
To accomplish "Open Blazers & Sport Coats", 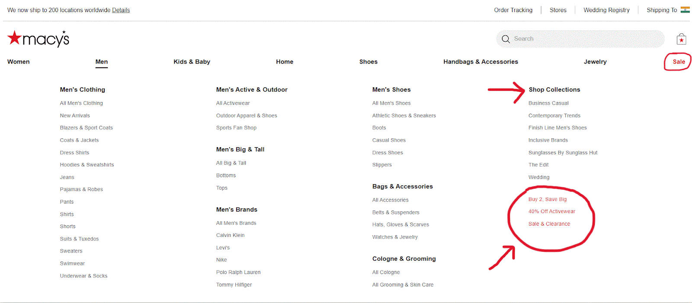I will (x=86, y=128).
